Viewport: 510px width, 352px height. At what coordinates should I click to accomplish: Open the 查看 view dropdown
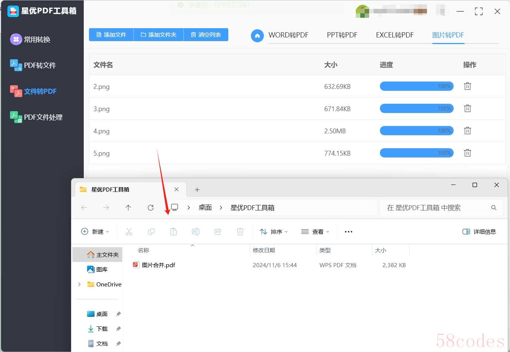(x=315, y=232)
